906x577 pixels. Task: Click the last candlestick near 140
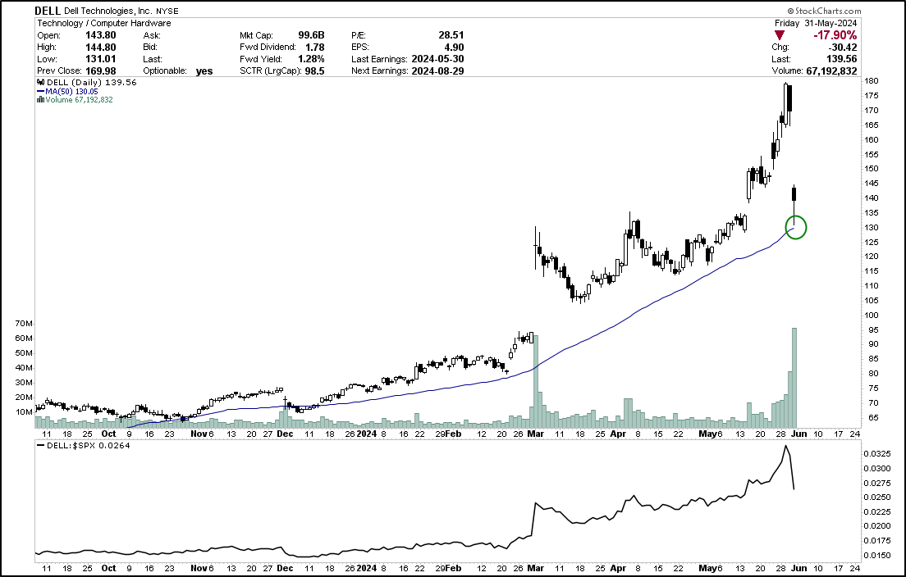coord(794,205)
